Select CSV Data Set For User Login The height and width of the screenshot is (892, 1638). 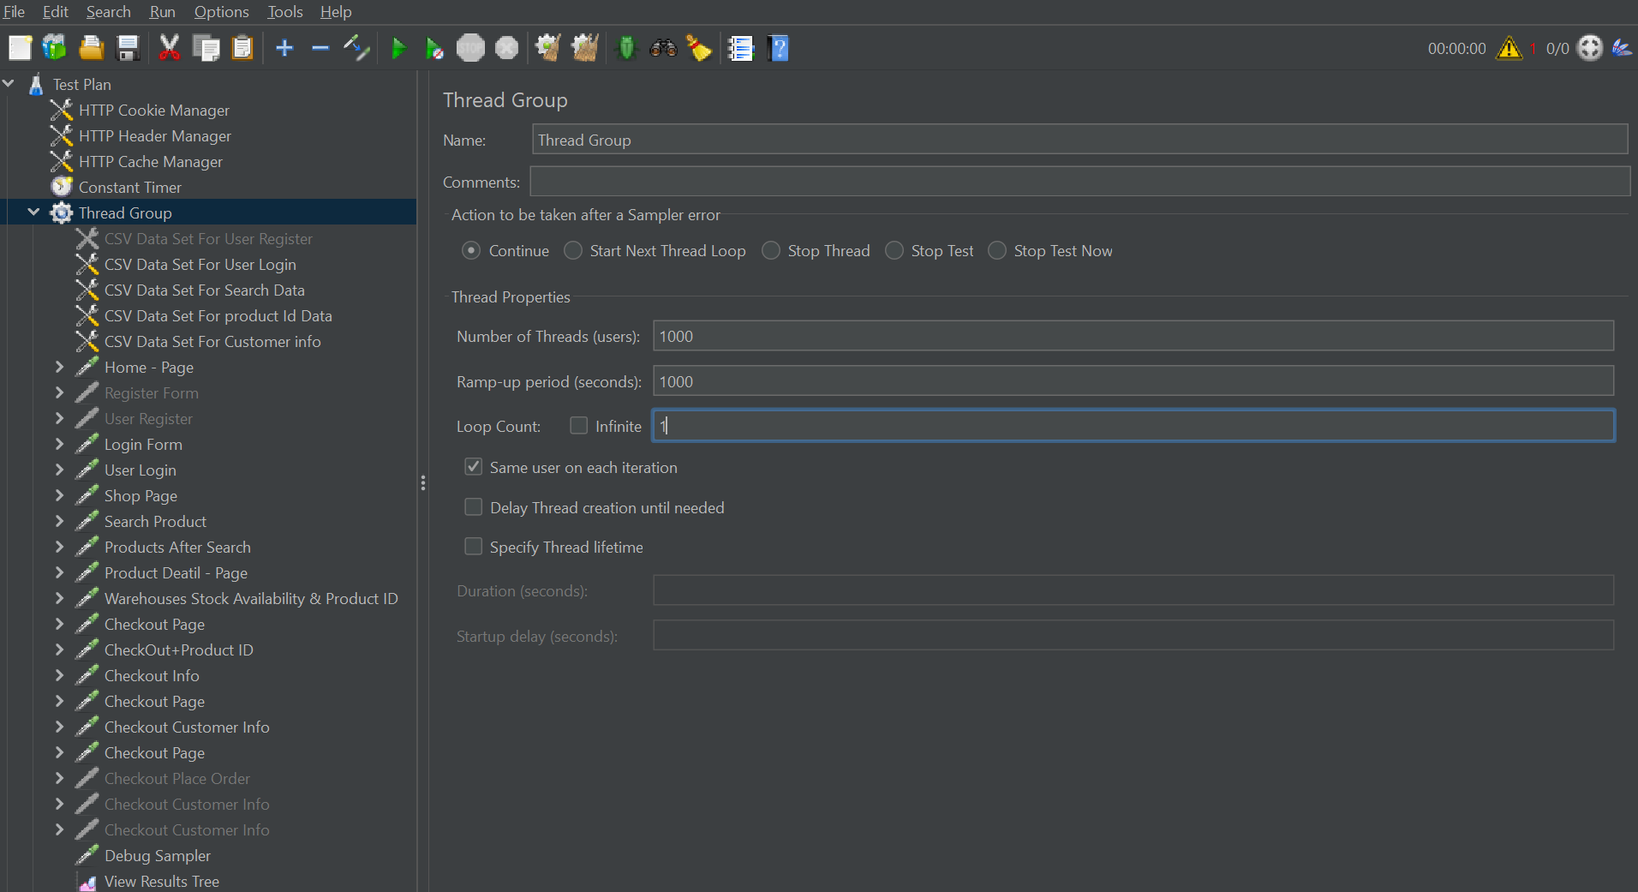(x=200, y=264)
